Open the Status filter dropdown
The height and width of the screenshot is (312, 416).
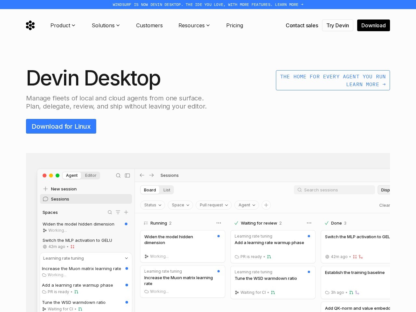pos(153,205)
